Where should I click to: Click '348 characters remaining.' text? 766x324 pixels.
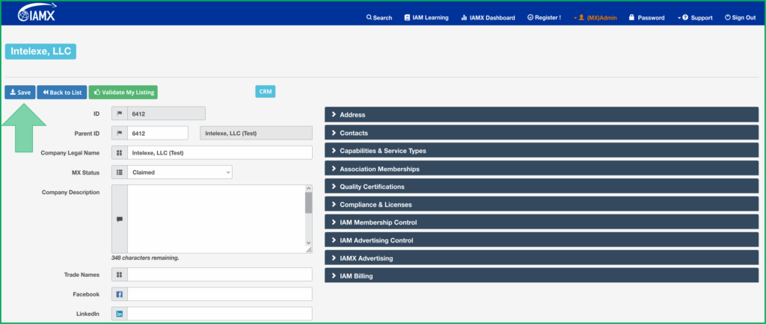[145, 258]
